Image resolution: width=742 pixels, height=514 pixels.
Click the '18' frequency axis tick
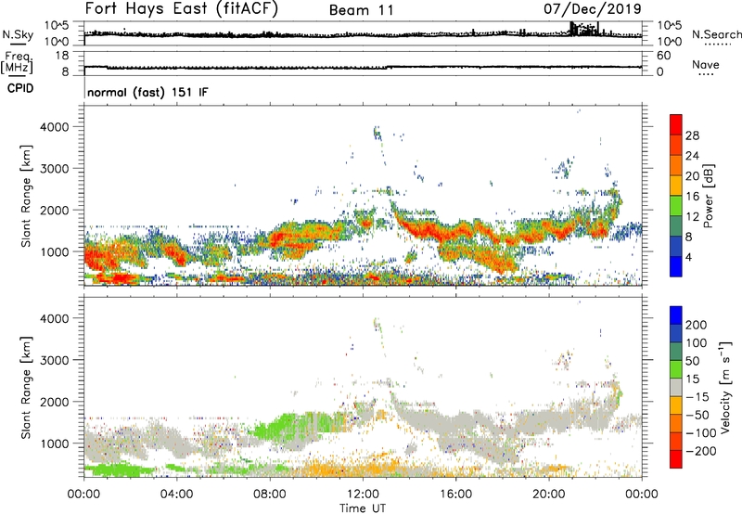(x=61, y=56)
